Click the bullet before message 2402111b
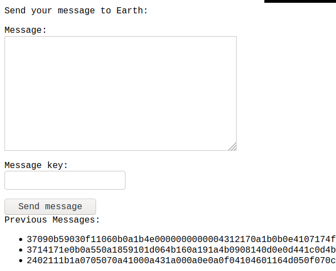 [x=21, y=260]
